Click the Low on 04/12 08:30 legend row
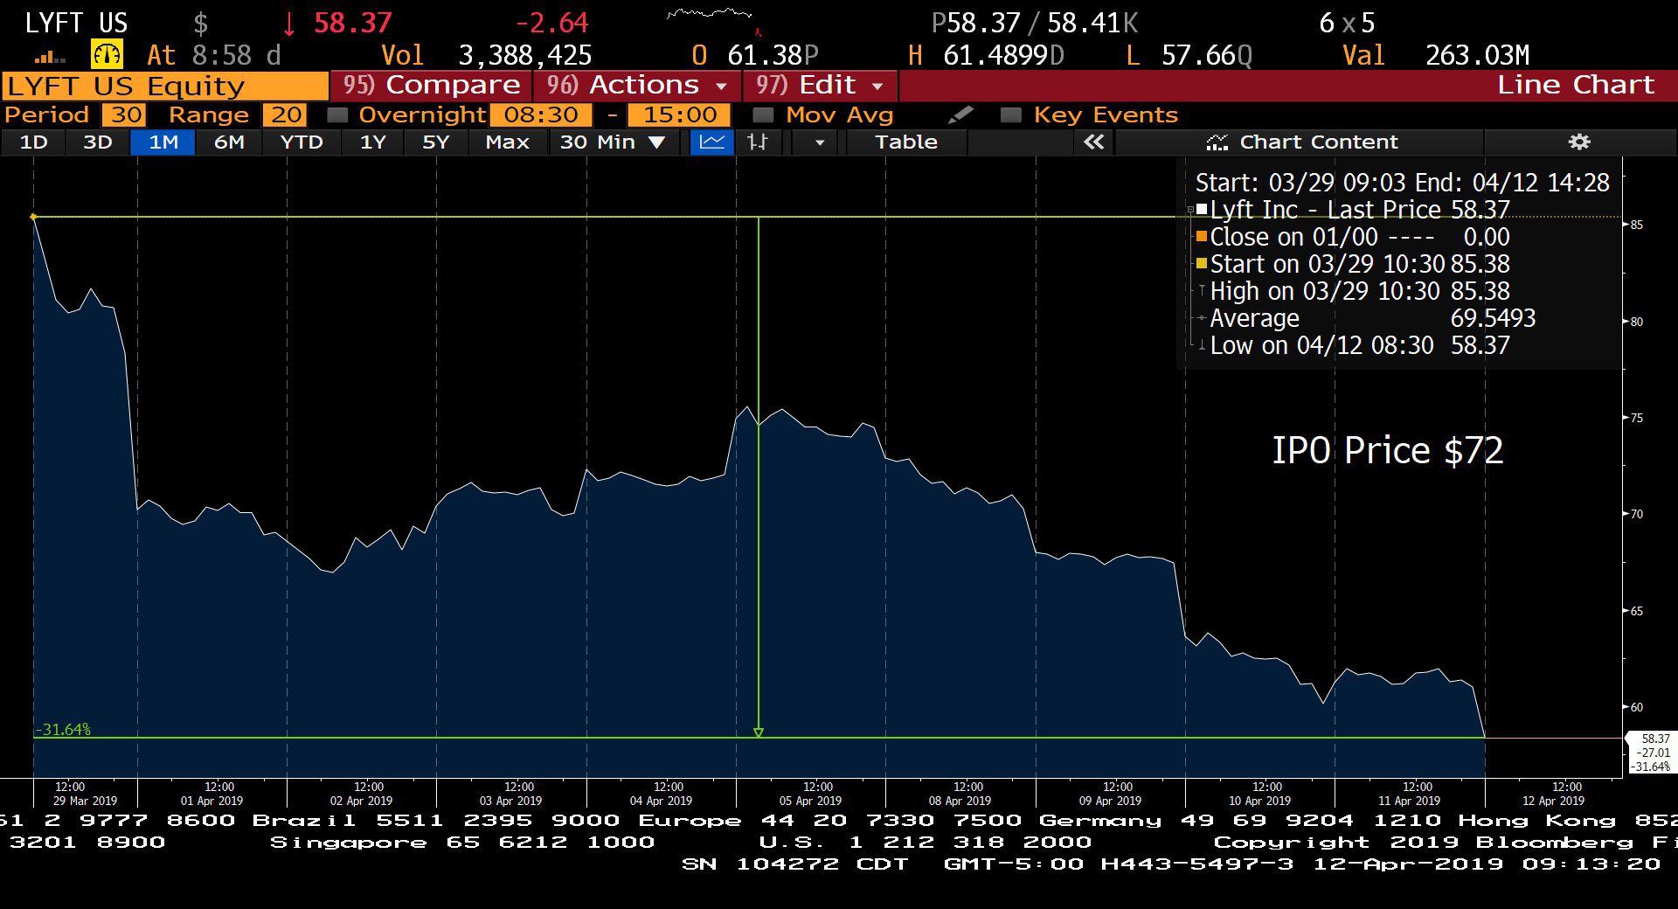This screenshot has width=1678, height=909. pos(1354,345)
